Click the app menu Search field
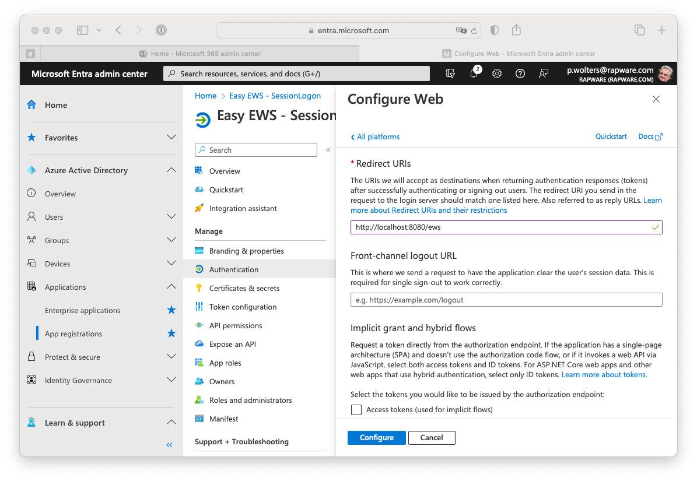 pos(256,150)
